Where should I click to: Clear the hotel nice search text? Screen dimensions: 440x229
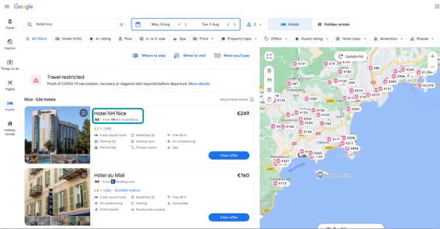121,25
